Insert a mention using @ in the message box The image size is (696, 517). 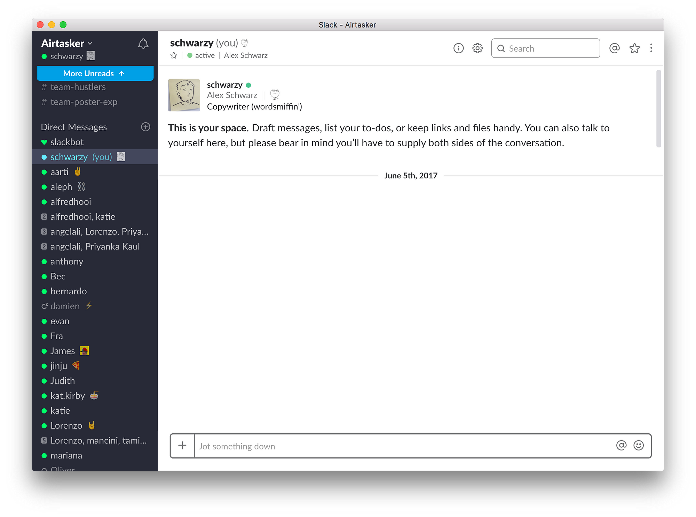coord(621,446)
